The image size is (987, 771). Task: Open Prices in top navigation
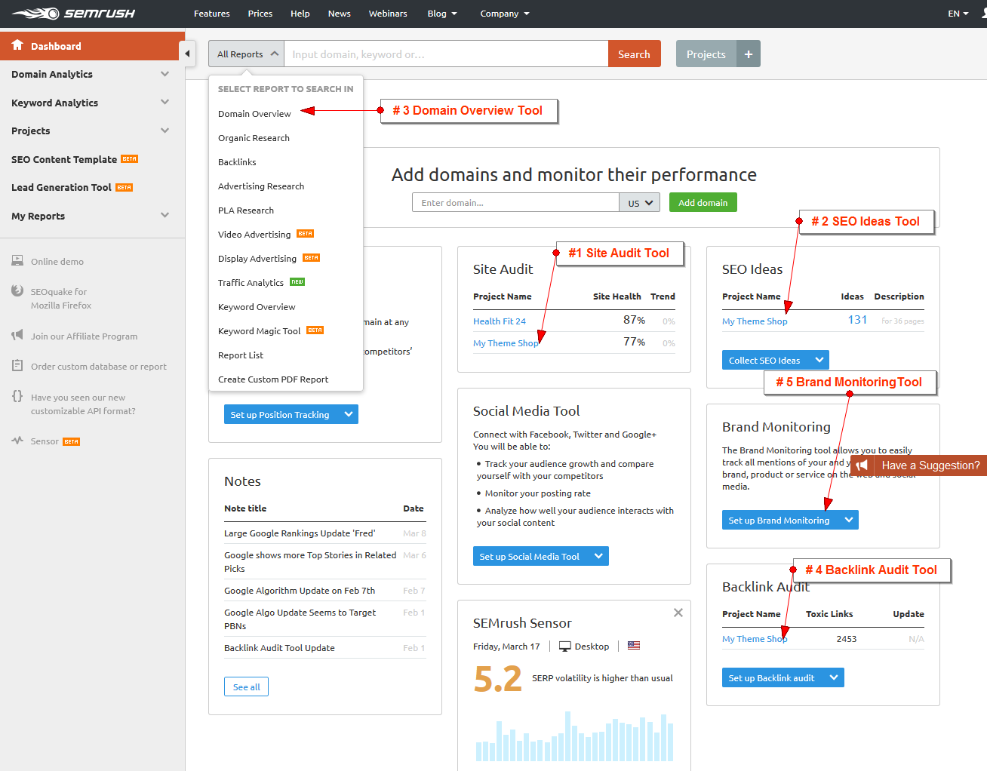260,14
